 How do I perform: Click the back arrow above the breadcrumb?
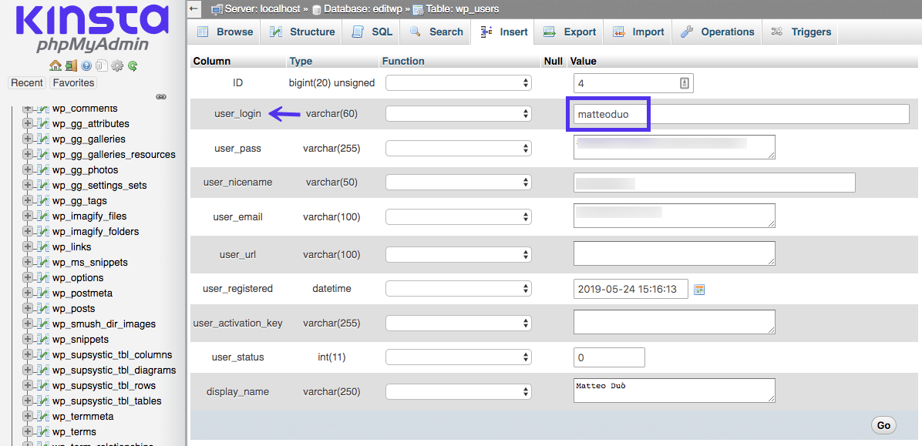coord(194,8)
